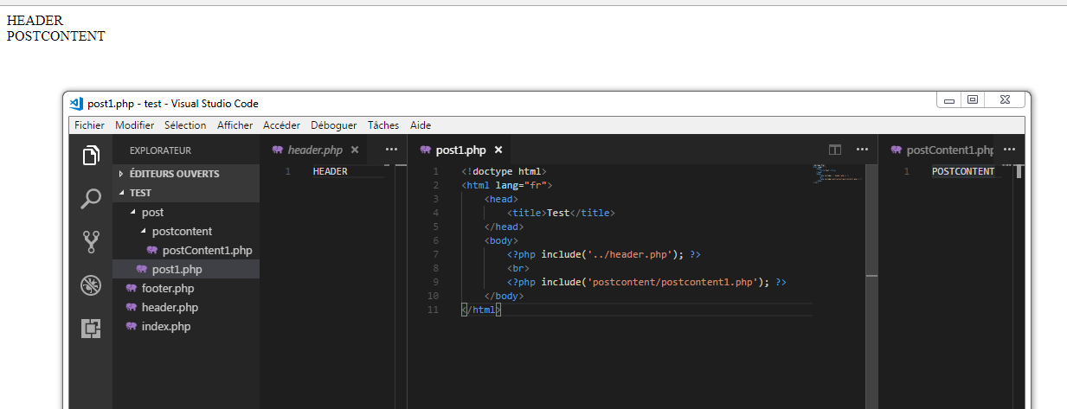Click the POSTCONTENT text in postContent1.php editor

[963, 171]
